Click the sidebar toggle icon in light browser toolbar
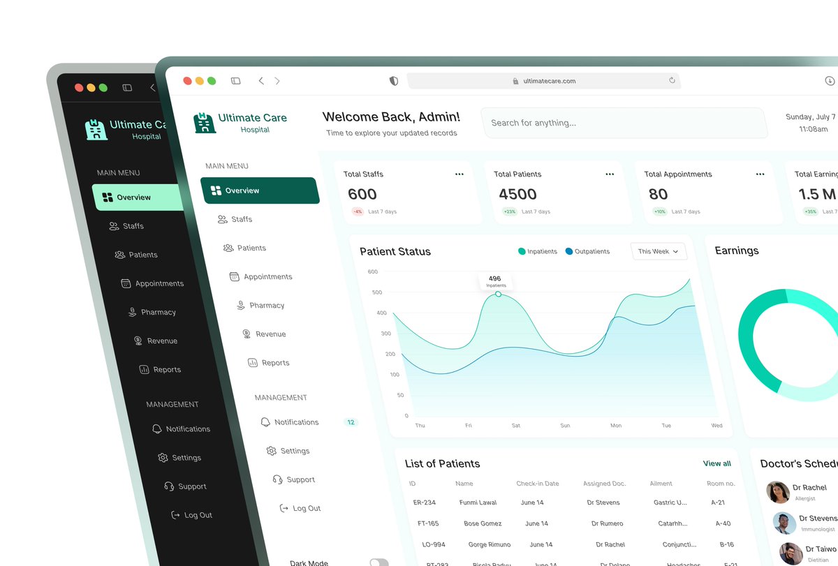Viewport: 838px width, 566px height. (236, 81)
